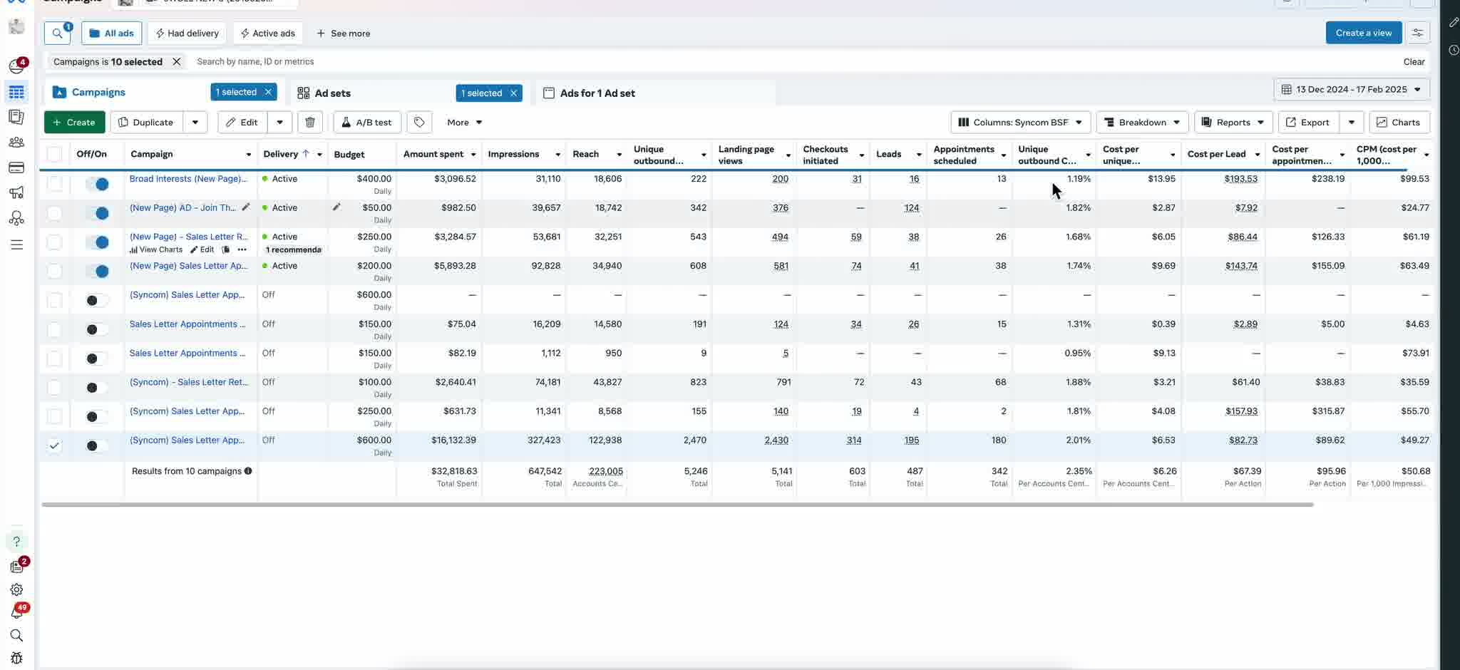This screenshot has width=1460, height=670.
Task: Click Clear on the filter bar
Action: [x=1414, y=62]
